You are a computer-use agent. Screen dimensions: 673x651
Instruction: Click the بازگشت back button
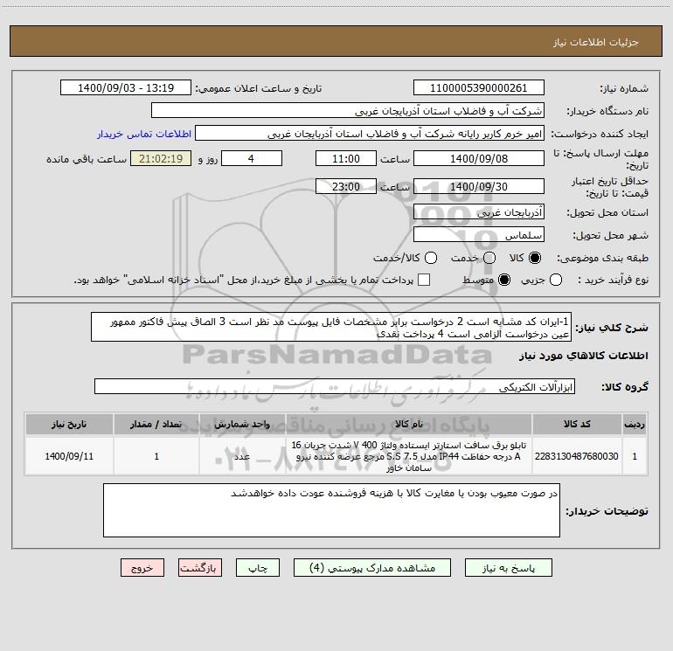point(200,568)
